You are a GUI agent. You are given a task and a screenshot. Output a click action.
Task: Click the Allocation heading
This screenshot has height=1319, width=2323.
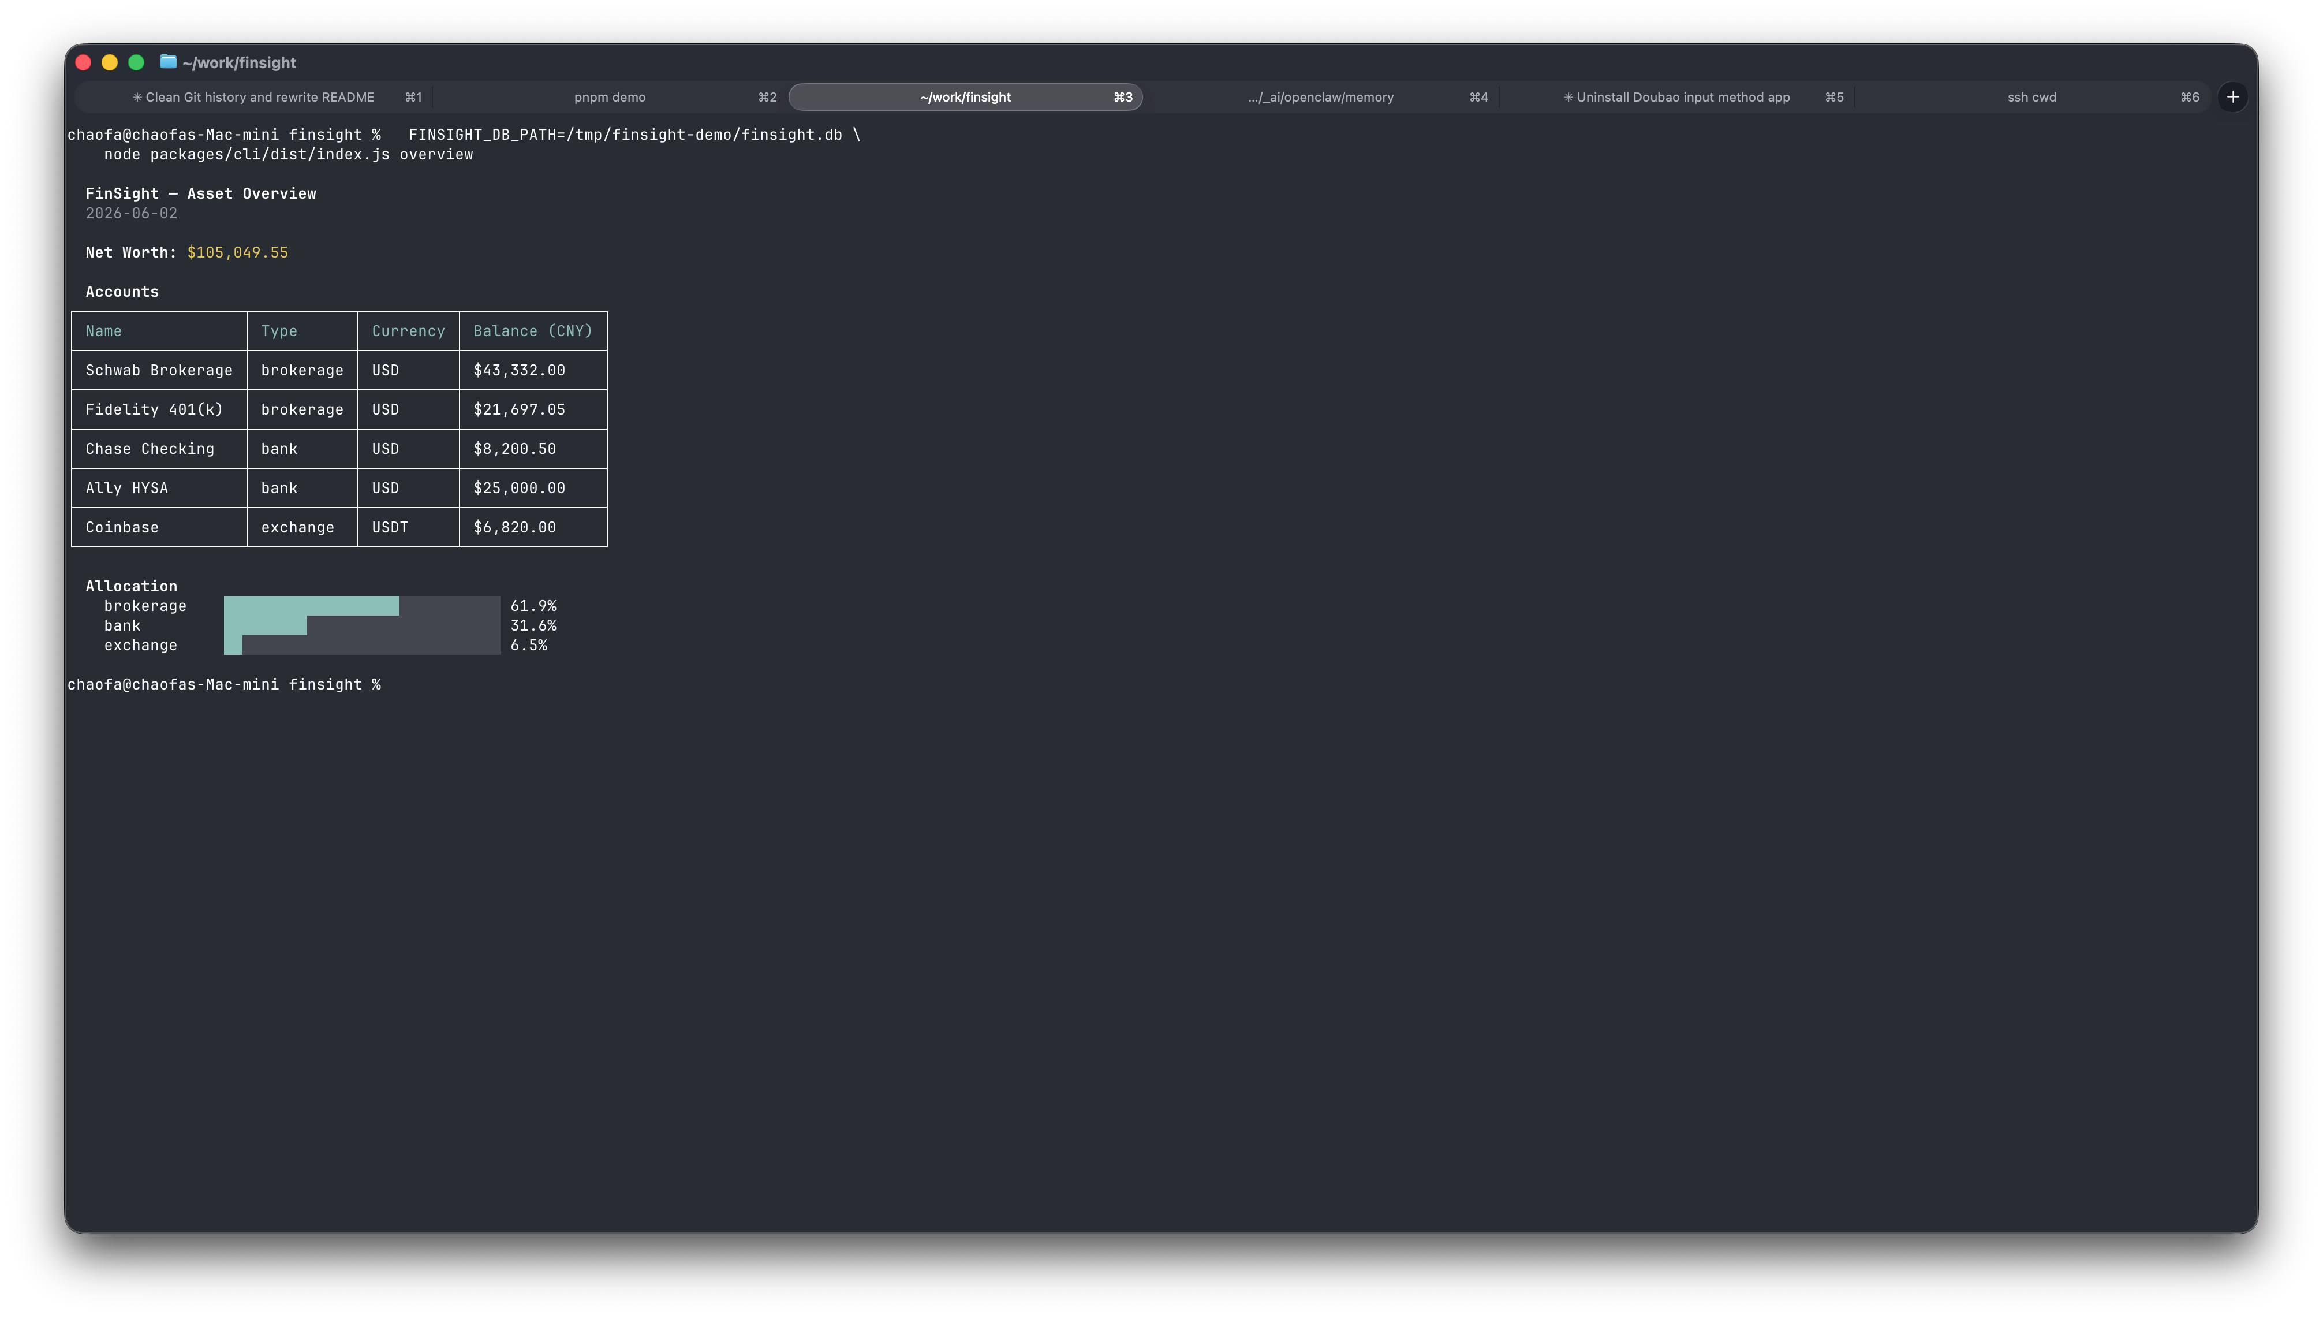coord(131,586)
